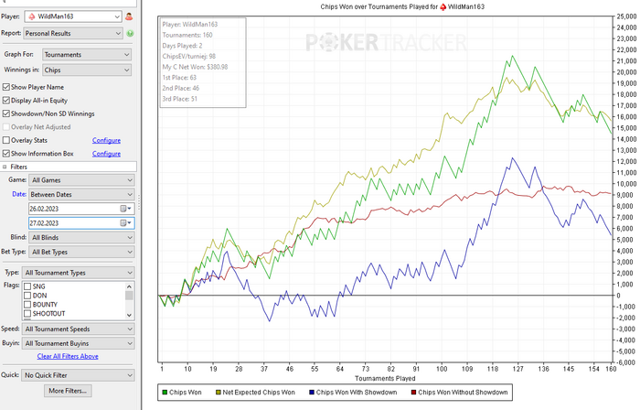Click the chart title Chips Won over Tournaments
Screen dimensions: 640x410
(402, 6)
